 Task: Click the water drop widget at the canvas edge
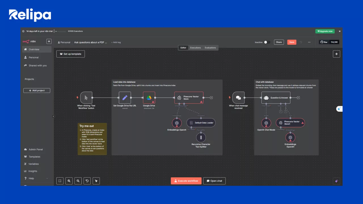click(x=339, y=109)
